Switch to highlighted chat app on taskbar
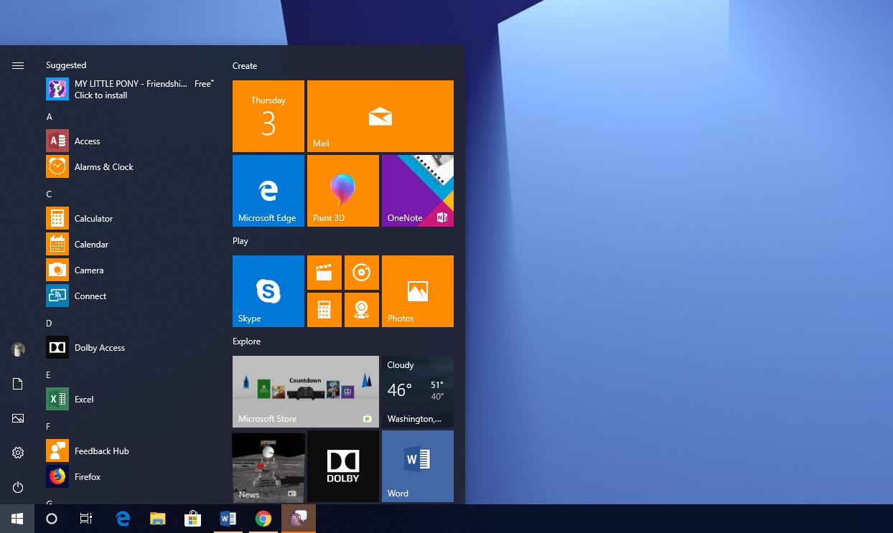 (x=299, y=519)
